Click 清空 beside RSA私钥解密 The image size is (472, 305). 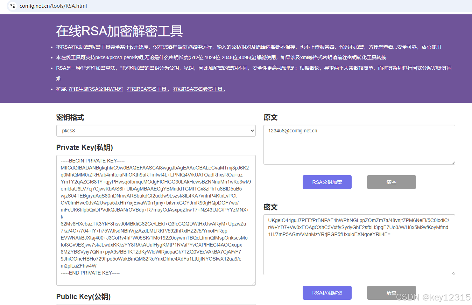pos(391,293)
